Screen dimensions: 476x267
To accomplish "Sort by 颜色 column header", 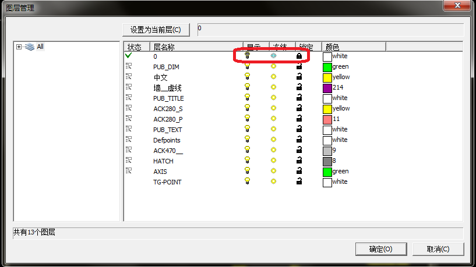I will (x=354, y=47).
